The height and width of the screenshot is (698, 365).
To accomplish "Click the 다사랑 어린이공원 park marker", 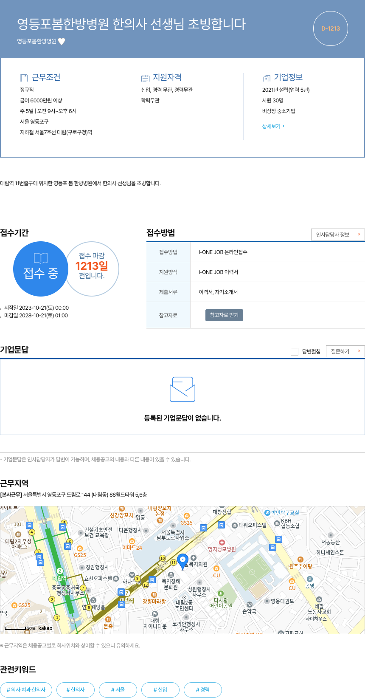I will pos(220,593).
